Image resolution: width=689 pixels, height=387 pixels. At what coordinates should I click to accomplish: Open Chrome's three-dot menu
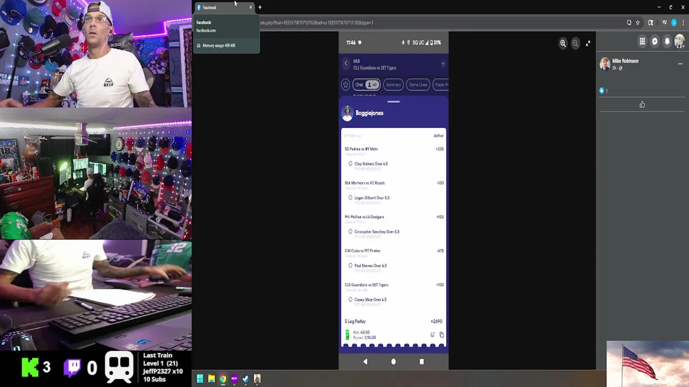point(683,23)
